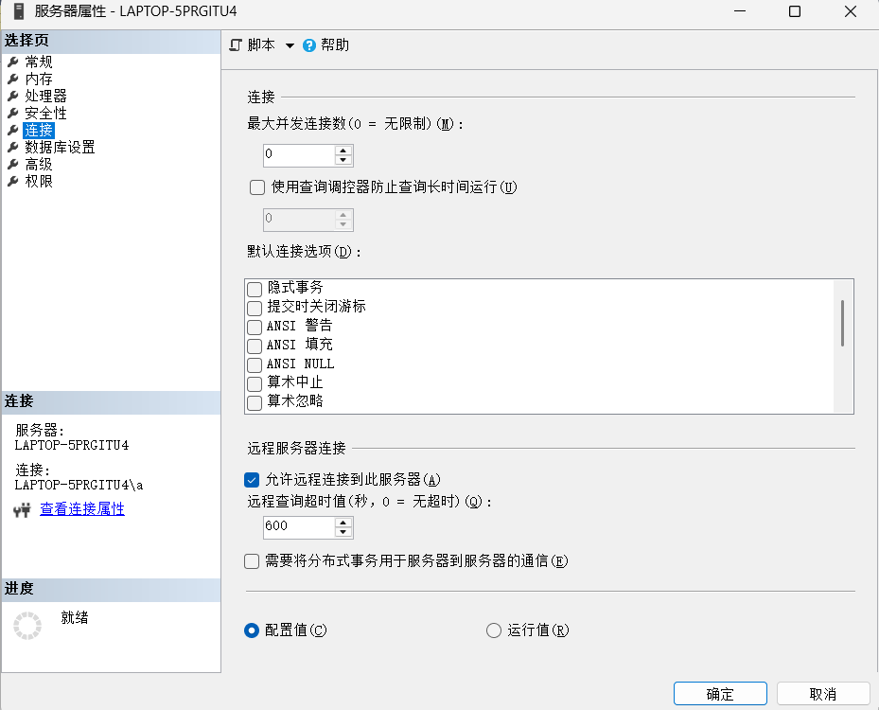Select the 处理器 page
The height and width of the screenshot is (710, 879).
(46, 96)
